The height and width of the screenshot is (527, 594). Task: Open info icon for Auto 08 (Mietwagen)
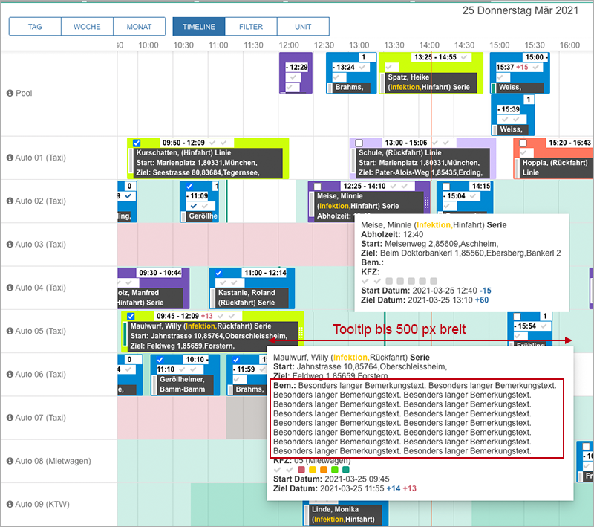tap(10, 461)
